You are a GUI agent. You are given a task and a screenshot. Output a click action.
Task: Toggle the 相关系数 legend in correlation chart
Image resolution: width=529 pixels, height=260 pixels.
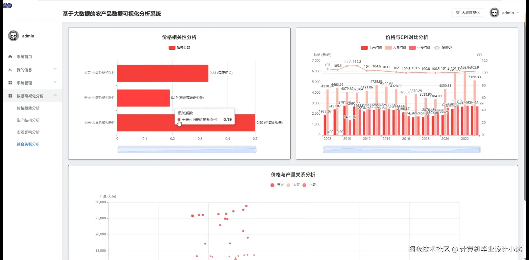(x=179, y=48)
